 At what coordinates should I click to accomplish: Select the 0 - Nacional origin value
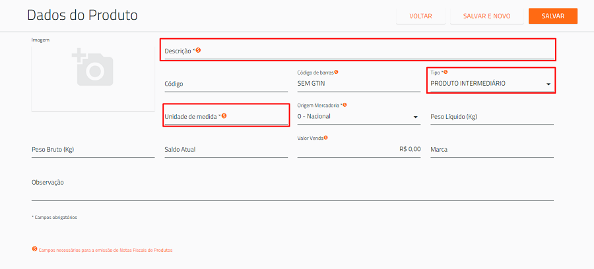[x=314, y=116]
